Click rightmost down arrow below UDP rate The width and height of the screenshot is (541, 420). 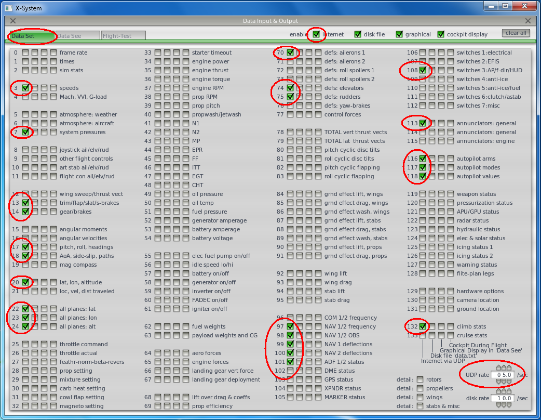pos(509,382)
